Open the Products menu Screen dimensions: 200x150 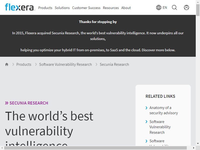tap(45, 8)
